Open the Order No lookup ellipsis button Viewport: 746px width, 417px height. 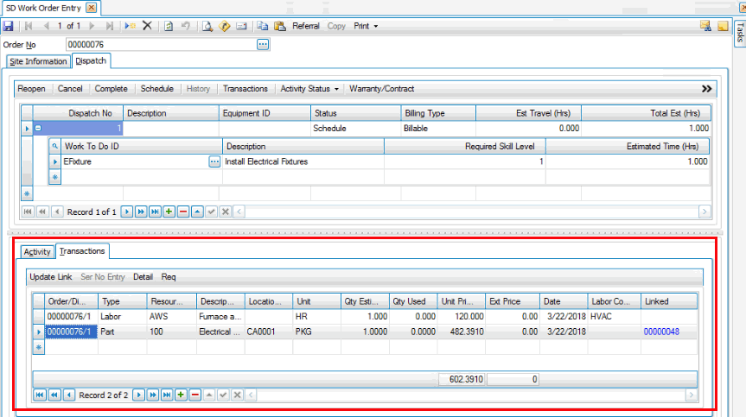(x=263, y=45)
